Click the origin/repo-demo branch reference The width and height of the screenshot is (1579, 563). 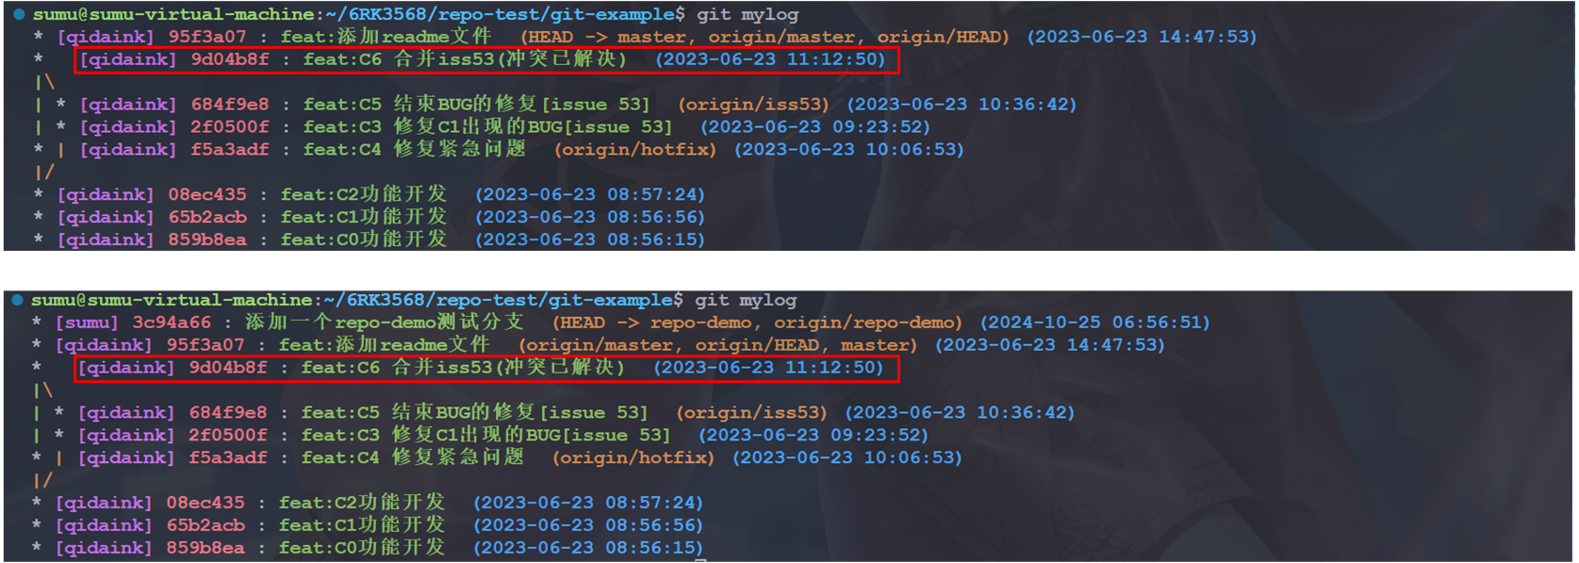coord(864,323)
